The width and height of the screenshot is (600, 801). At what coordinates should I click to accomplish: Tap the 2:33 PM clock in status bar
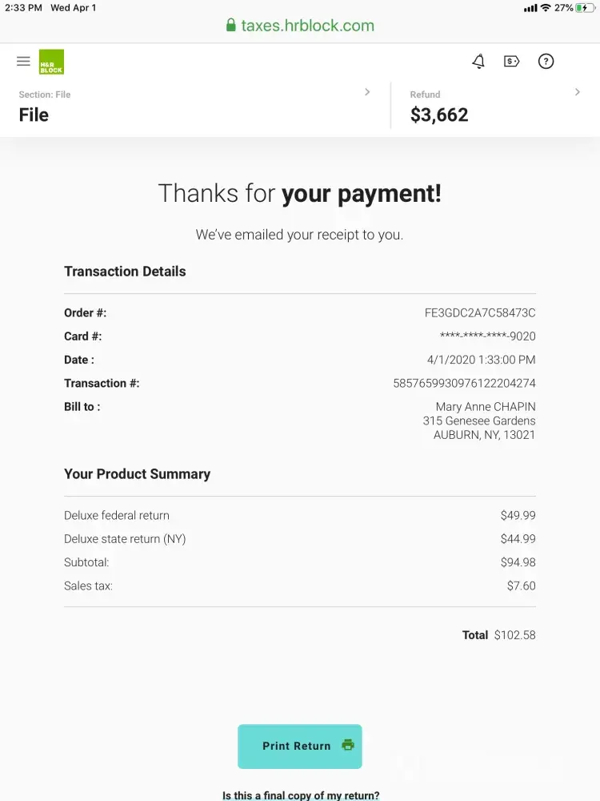(x=23, y=8)
